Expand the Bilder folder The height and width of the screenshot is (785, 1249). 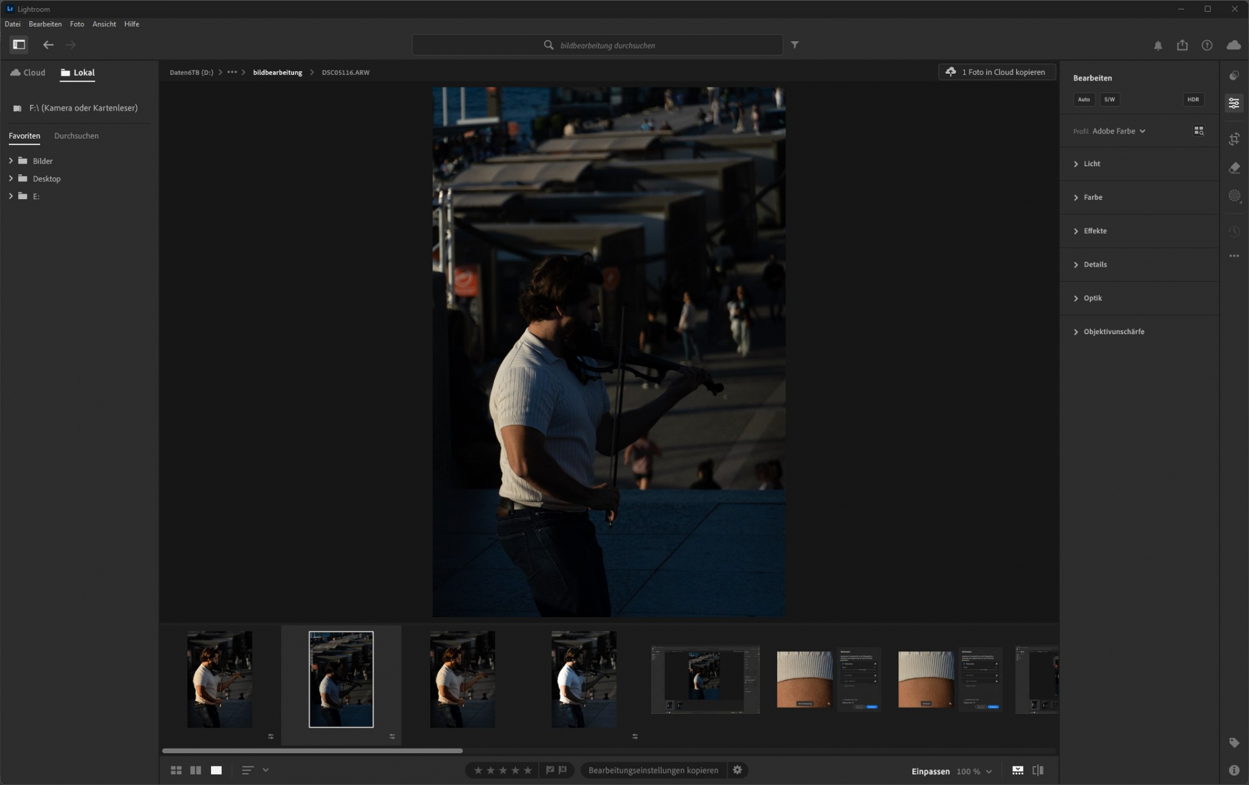tap(11, 161)
